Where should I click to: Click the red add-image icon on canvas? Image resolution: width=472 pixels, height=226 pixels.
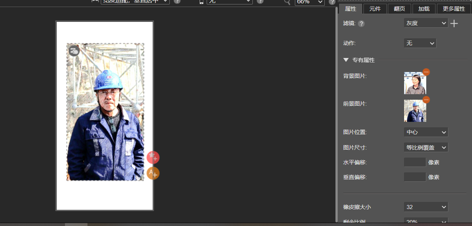[x=153, y=157]
